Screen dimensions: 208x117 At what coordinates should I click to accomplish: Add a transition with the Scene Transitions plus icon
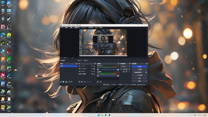click(124, 72)
